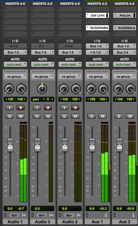This screenshot has width=138, height=226.
Task: Open the NUGENABA insert on Aux 1
Action: pos(99,28)
